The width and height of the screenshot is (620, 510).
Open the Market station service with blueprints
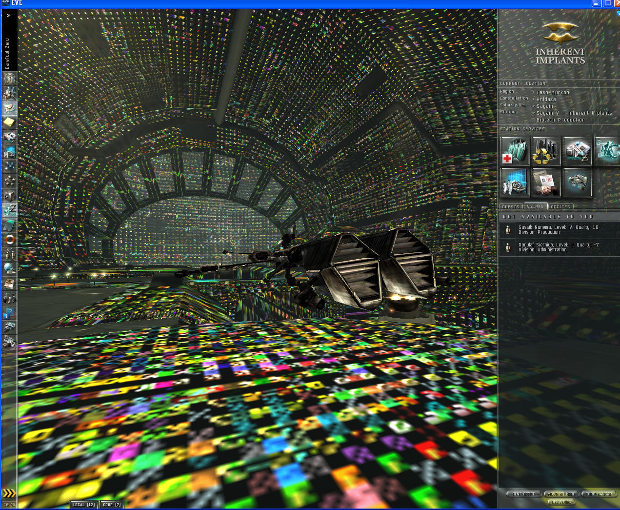577,150
